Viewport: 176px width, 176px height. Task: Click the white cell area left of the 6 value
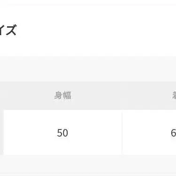[x=146, y=132]
